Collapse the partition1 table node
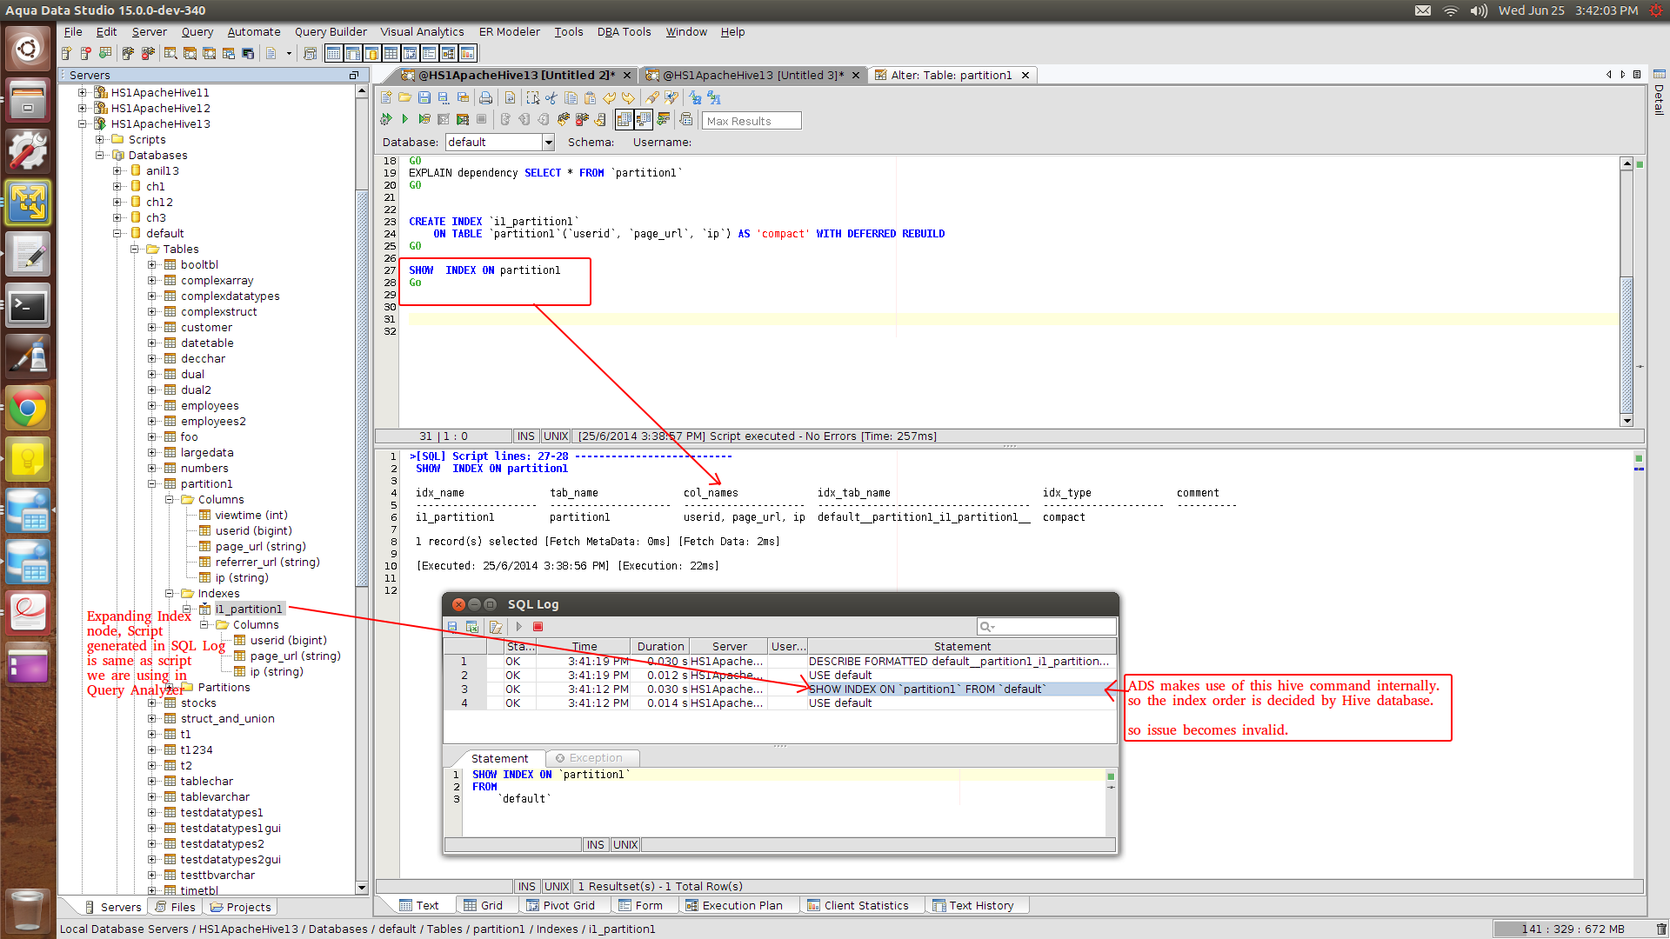The image size is (1670, 939). pos(152,484)
